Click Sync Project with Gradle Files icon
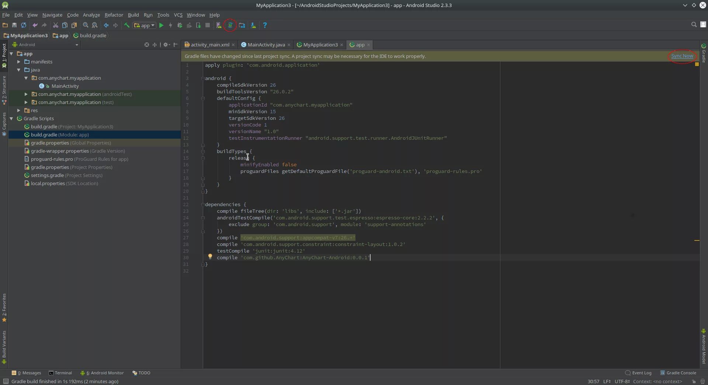 [x=230, y=25]
